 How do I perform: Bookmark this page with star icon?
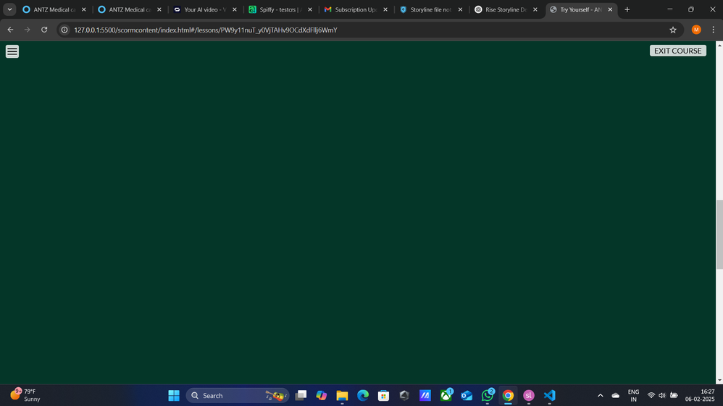pyautogui.click(x=672, y=30)
